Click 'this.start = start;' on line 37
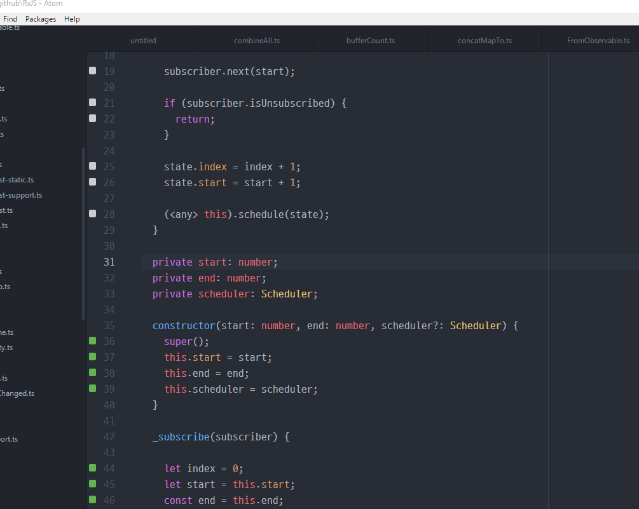Viewport: 639px width, 509px height. point(218,358)
